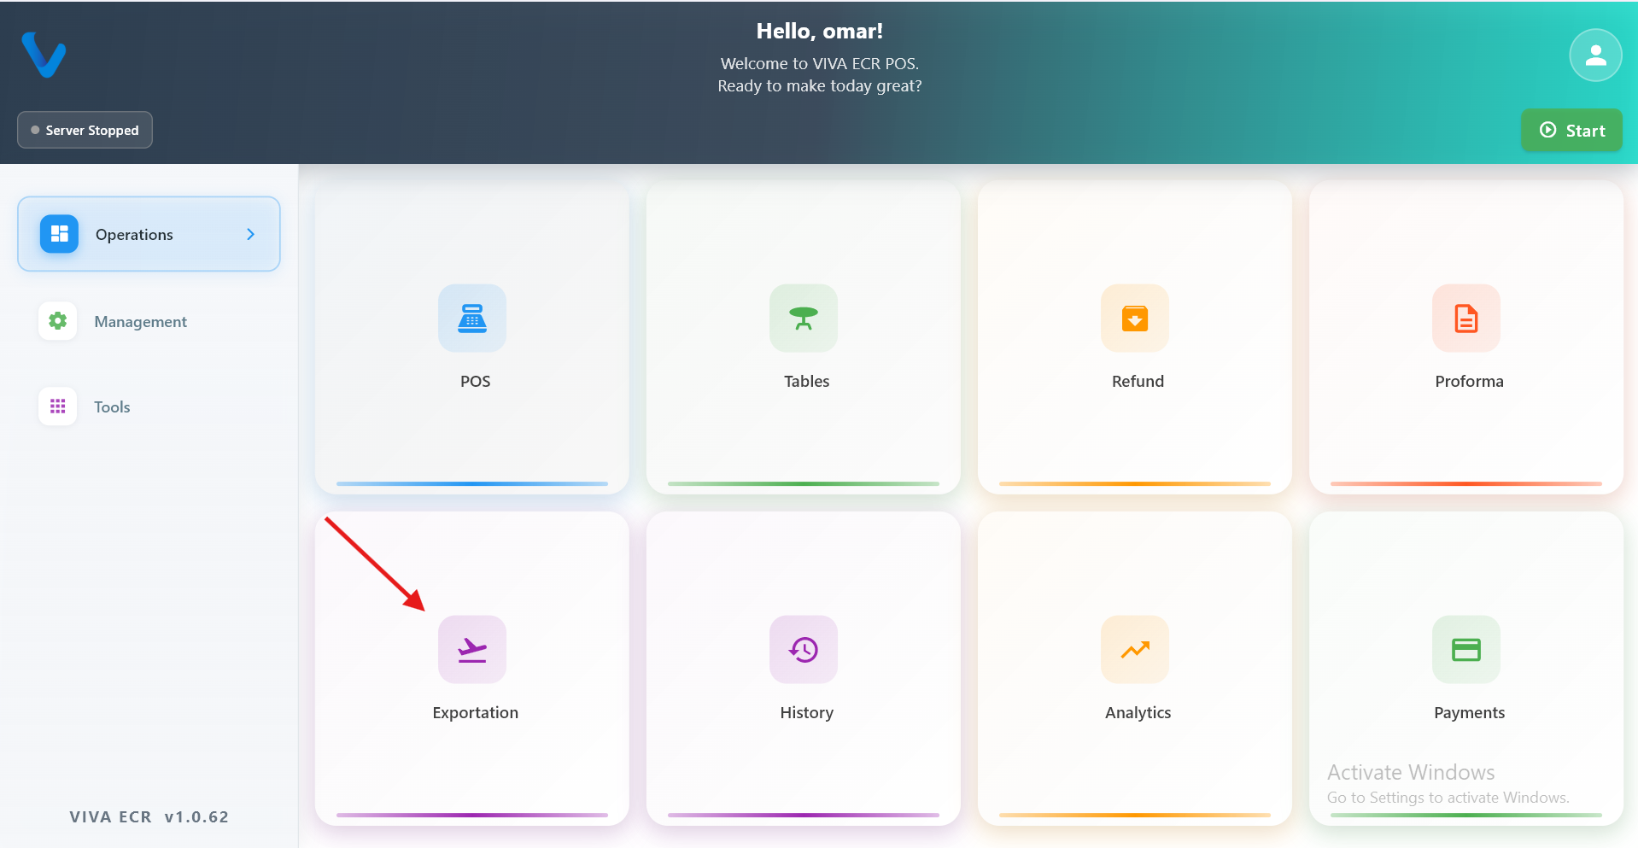Click the Proforma label text

click(1469, 382)
